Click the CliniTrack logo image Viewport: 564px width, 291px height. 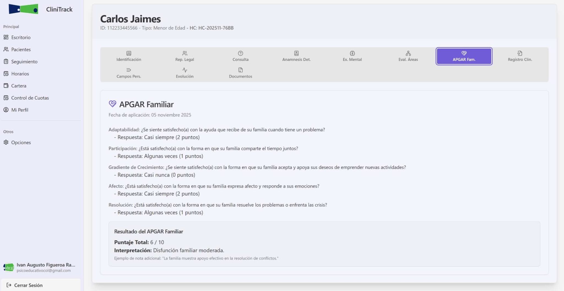(23, 9)
